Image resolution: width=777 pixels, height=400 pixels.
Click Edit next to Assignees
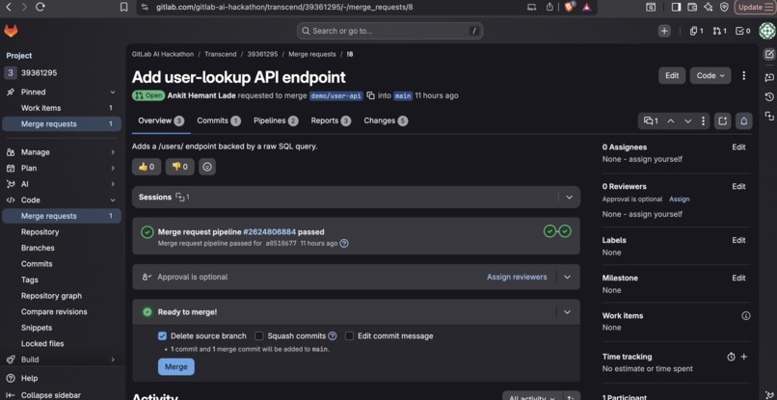tap(738, 147)
